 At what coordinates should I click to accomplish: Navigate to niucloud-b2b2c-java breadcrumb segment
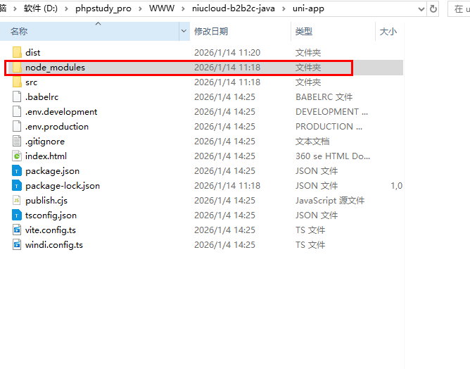pyautogui.click(x=234, y=8)
